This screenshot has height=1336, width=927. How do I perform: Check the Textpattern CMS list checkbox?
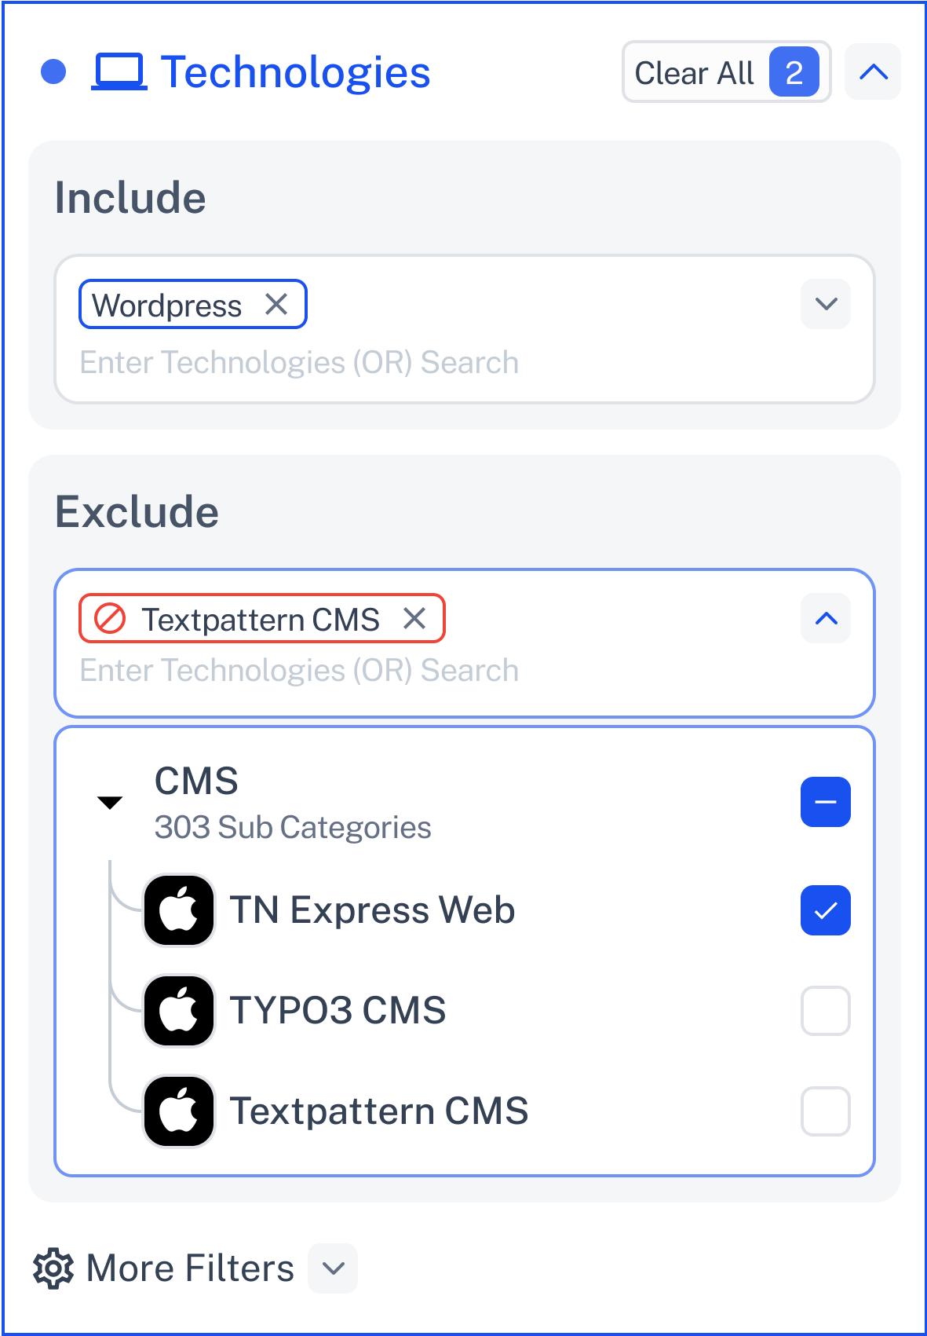coord(825,1111)
